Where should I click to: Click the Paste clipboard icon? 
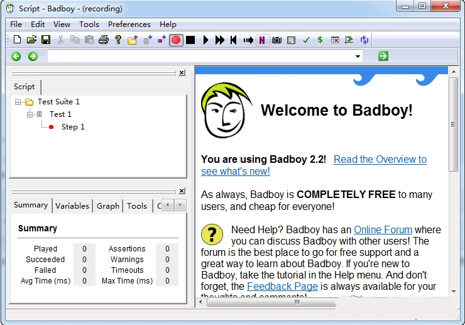tap(89, 40)
